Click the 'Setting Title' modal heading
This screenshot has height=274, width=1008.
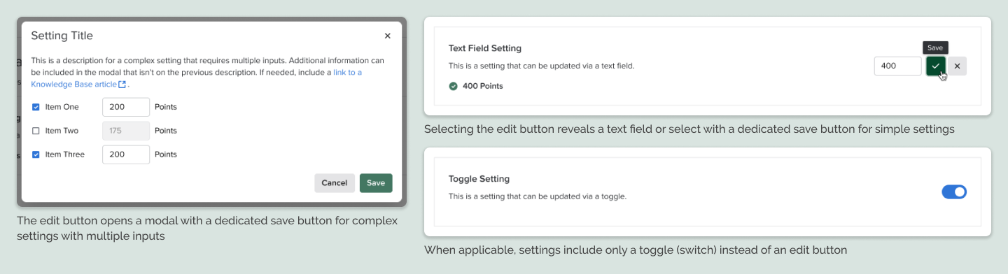click(62, 36)
